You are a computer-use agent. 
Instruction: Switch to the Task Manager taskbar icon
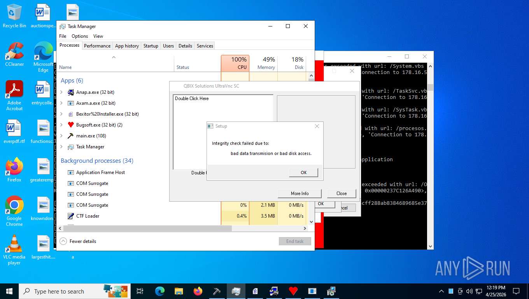point(236,291)
